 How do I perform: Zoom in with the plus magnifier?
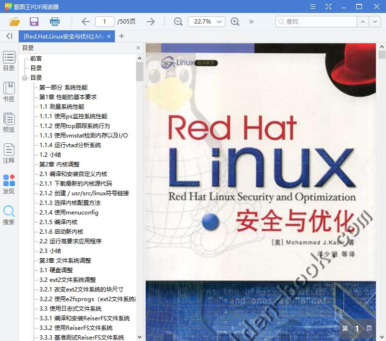click(235, 22)
